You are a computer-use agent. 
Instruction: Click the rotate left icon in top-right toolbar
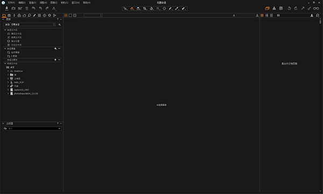[289, 9]
